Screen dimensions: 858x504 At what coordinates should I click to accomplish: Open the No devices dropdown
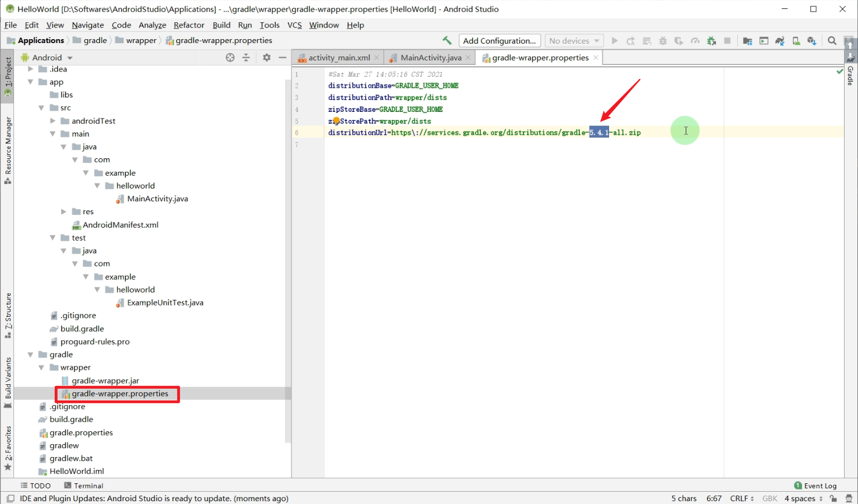(x=573, y=40)
